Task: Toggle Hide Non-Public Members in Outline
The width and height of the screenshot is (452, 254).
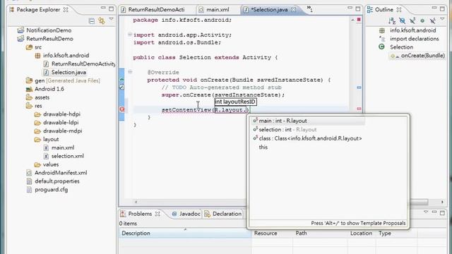Action: (x=422, y=20)
